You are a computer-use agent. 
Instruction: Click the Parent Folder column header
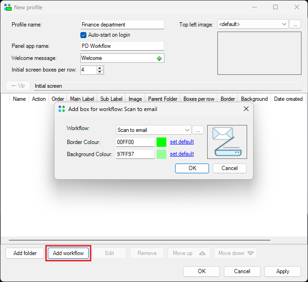(x=163, y=99)
